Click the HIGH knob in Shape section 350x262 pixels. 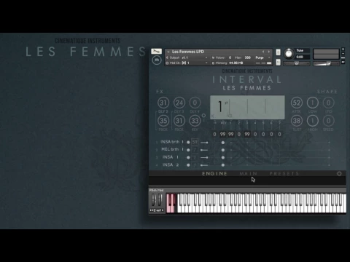coord(313,121)
